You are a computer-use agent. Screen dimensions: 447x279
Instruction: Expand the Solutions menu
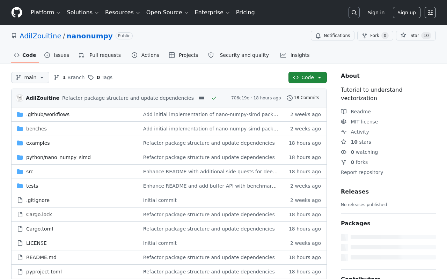coord(83,13)
